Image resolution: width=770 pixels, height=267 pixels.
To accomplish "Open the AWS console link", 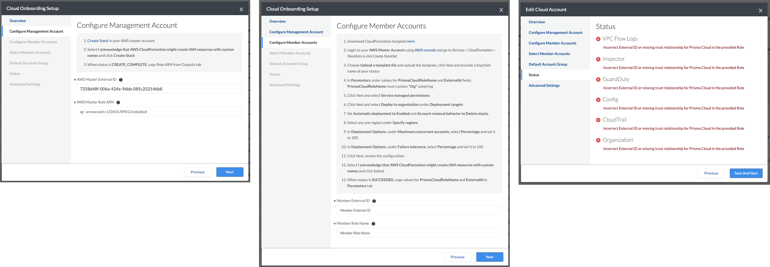I will [x=425, y=50].
